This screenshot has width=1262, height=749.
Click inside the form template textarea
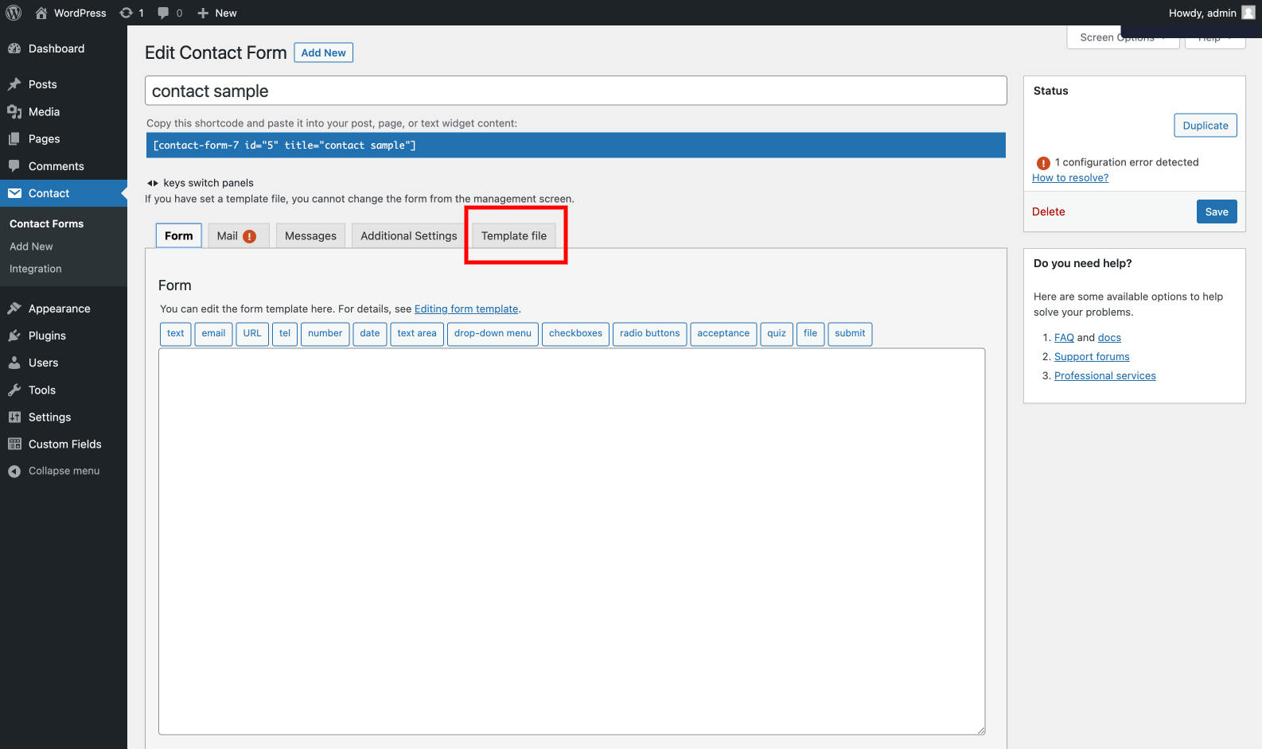click(x=571, y=541)
